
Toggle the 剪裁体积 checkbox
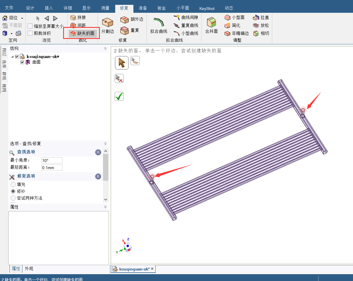[30, 33]
